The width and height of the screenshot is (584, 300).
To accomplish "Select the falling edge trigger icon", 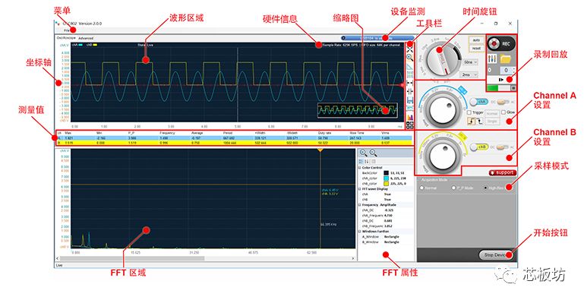I will (479, 121).
